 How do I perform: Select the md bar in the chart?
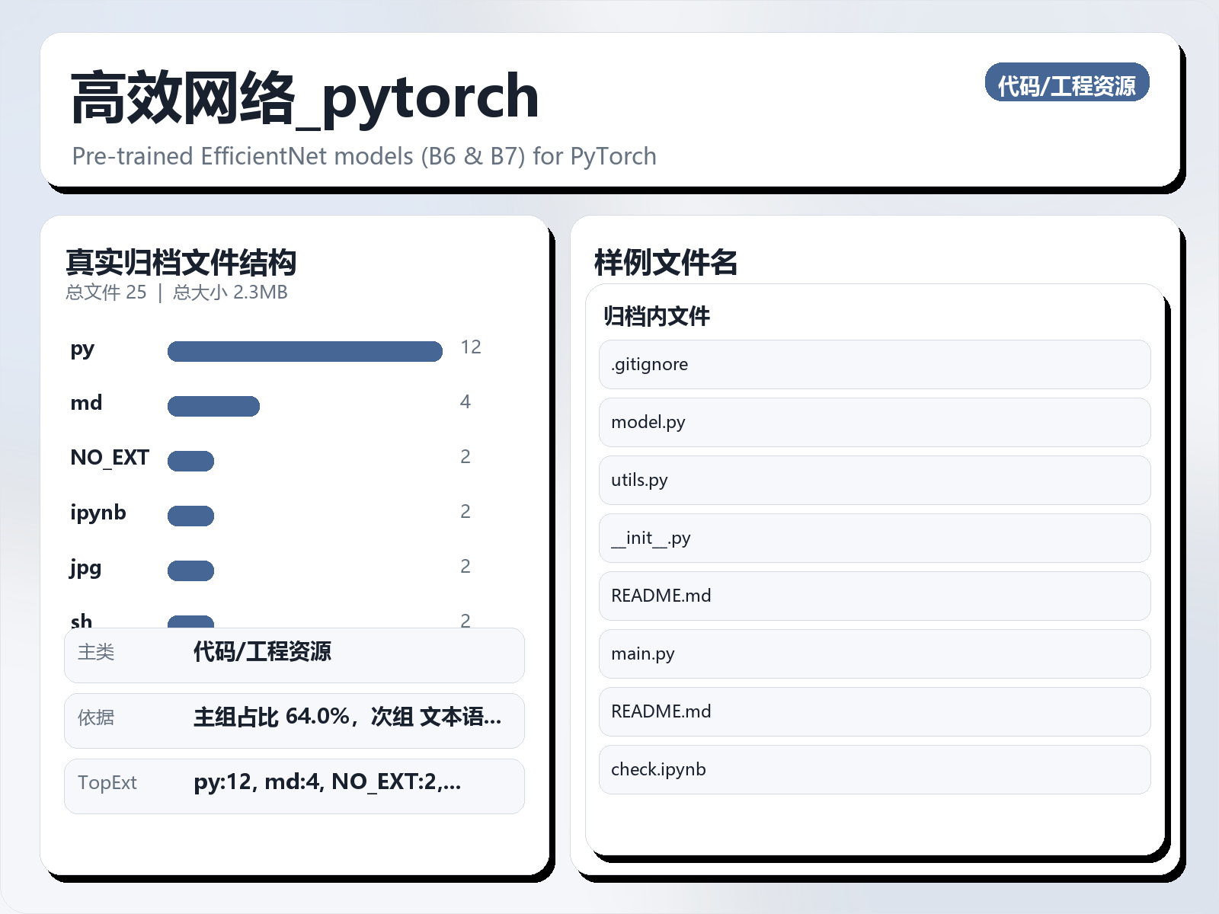pos(215,406)
